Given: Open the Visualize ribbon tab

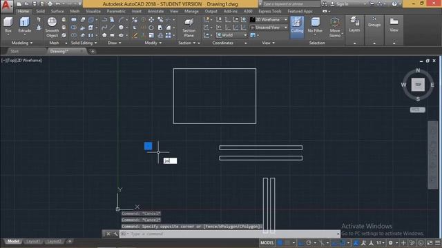Looking at the screenshot, I should [x=93, y=11].
